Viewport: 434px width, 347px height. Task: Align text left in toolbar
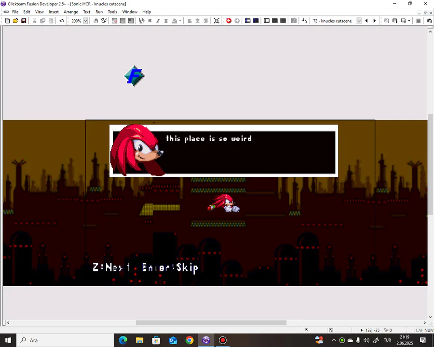click(x=190, y=21)
